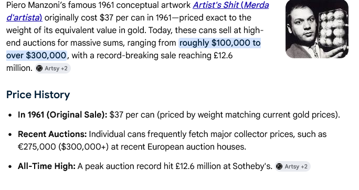The width and height of the screenshot is (359, 190).
Task: Click the Piero Manzoni photo thumbnail
Action: pos(317,29)
